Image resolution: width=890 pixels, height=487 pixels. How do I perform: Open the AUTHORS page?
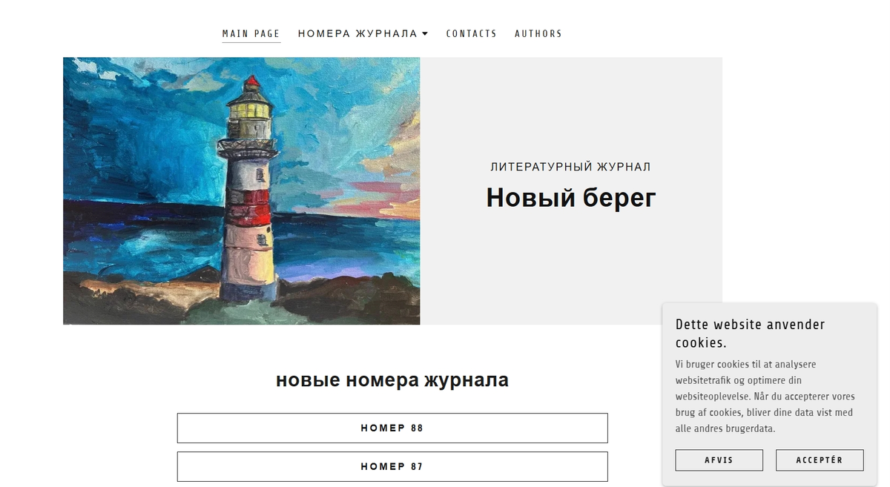click(x=538, y=33)
